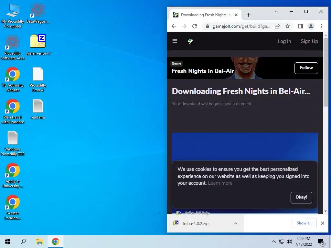Image resolution: width=331 pixels, height=248 pixels.
Task: Open the tab search dropdown chevron
Action: pyautogui.click(x=276, y=11)
